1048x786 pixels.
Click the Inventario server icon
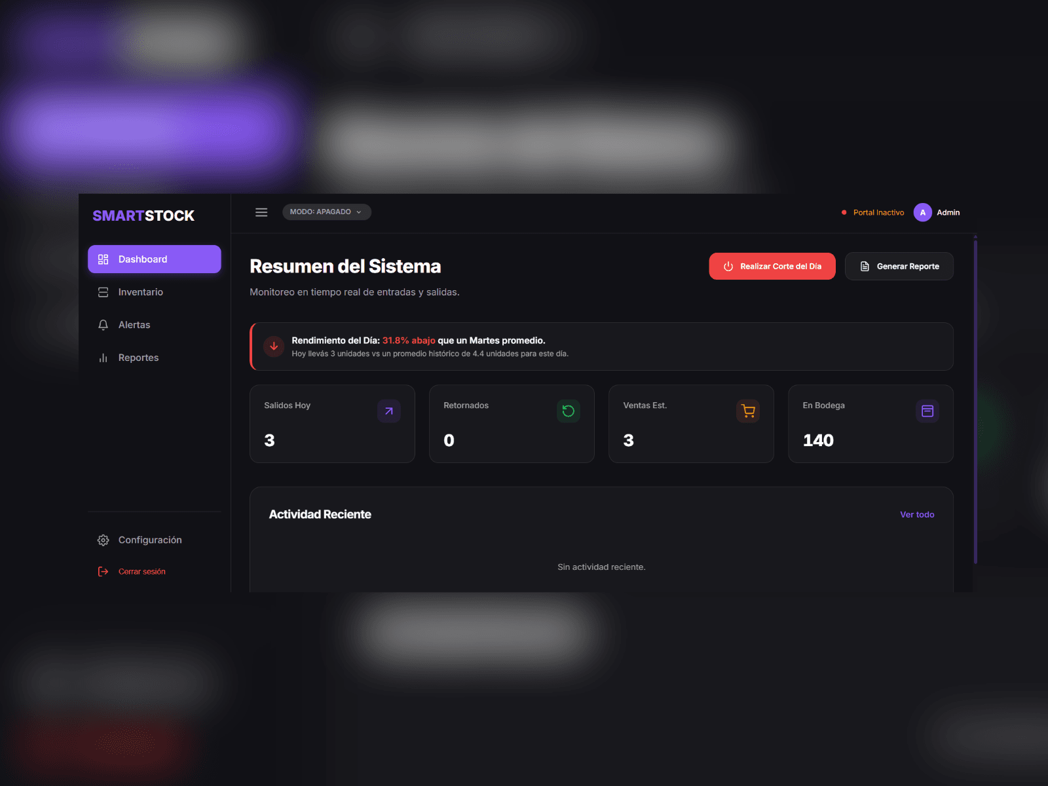click(x=103, y=292)
